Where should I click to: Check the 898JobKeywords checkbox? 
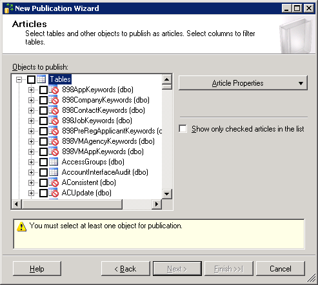click(x=43, y=121)
